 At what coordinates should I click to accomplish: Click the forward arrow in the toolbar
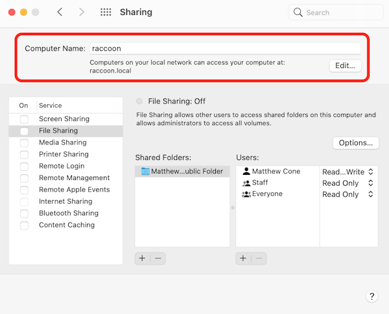(81, 12)
